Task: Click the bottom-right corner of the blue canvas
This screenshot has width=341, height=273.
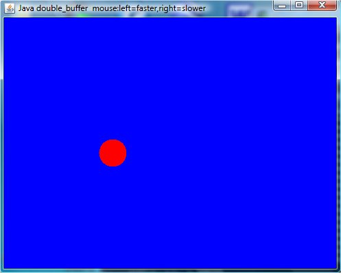Action: 334,266
